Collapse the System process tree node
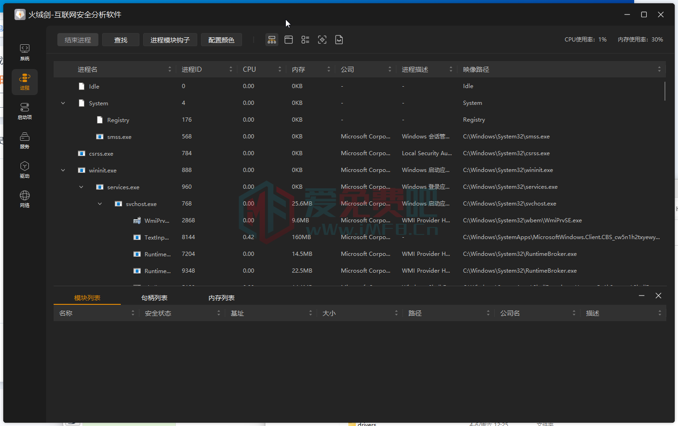 coord(63,103)
